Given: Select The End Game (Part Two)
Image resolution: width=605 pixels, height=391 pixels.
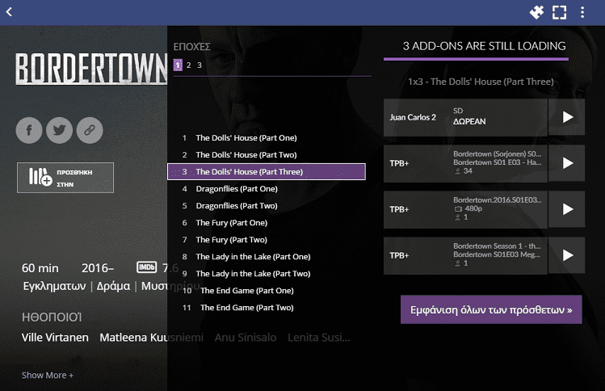Looking at the screenshot, I should pos(267,308).
